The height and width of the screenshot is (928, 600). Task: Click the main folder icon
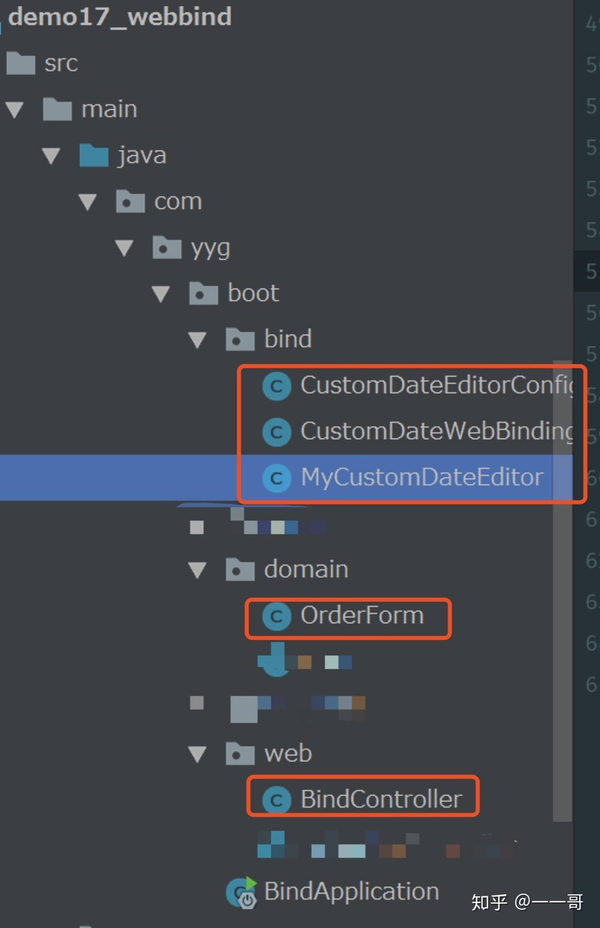pyautogui.click(x=57, y=109)
